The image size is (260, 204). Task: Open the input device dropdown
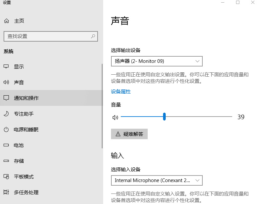click(x=157, y=180)
